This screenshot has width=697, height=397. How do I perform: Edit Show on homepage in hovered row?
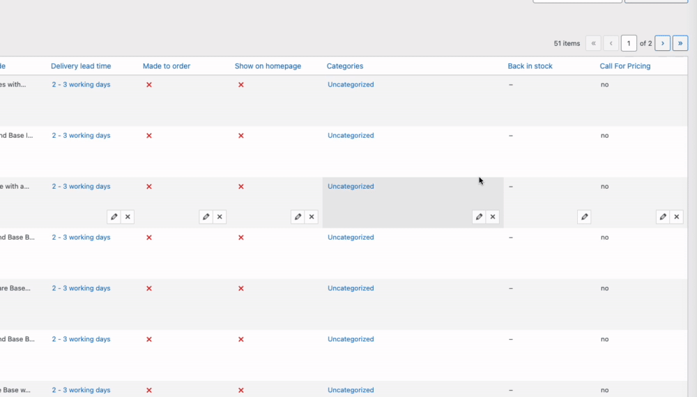click(298, 217)
